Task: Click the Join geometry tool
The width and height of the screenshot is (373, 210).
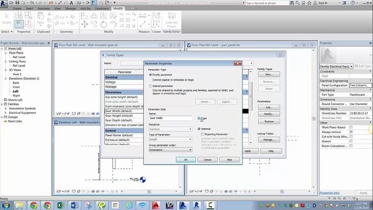Action: (60, 23)
